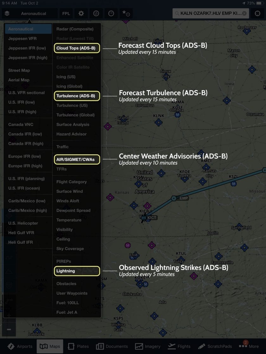Enable the Cloud Tops (ADS-B) layer
The height and width of the screenshot is (354, 266).
tap(76, 48)
